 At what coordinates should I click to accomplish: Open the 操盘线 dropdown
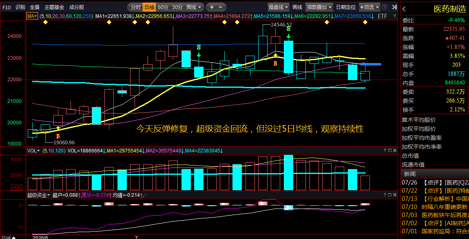point(279,7)
